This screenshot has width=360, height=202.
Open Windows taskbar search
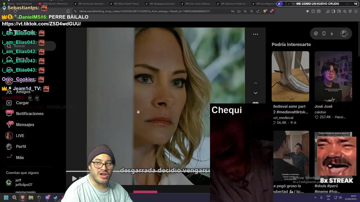pyautogui.click(x=14, y=198)
